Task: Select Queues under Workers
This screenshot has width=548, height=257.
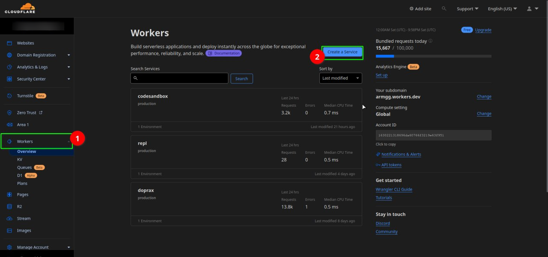Action: (24, 167)
